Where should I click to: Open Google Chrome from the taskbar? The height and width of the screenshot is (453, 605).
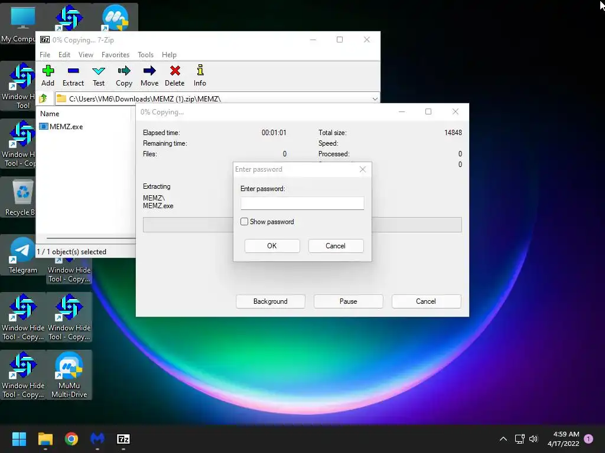point(71,439)
